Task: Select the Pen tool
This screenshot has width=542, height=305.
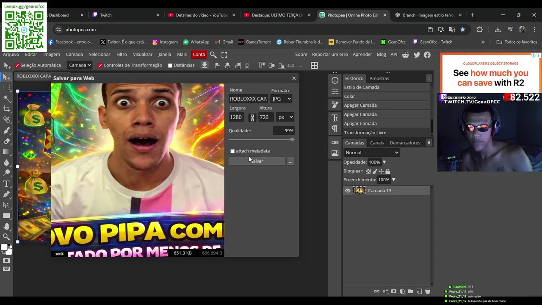Action: tap(6, 194)
